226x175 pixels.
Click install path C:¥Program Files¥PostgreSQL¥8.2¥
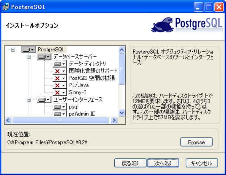click(47, 143)
